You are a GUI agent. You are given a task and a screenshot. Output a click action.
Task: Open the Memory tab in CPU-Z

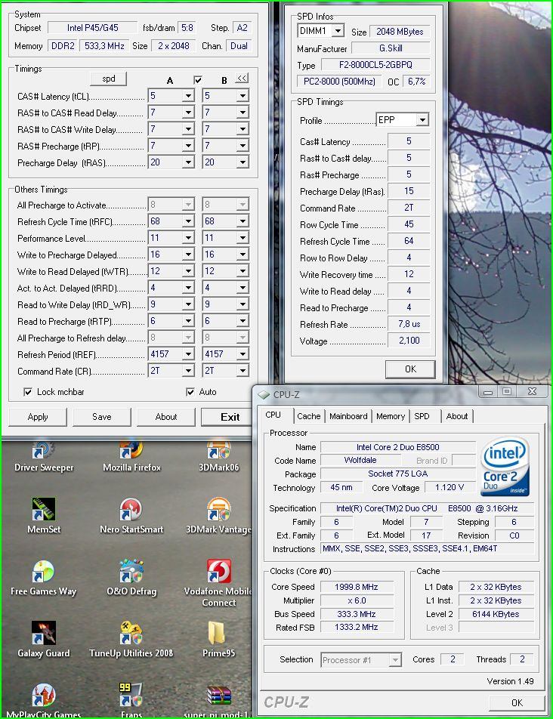[x=391, y=416]
